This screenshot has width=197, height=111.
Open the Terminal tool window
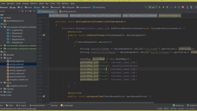tap(53, 105)
